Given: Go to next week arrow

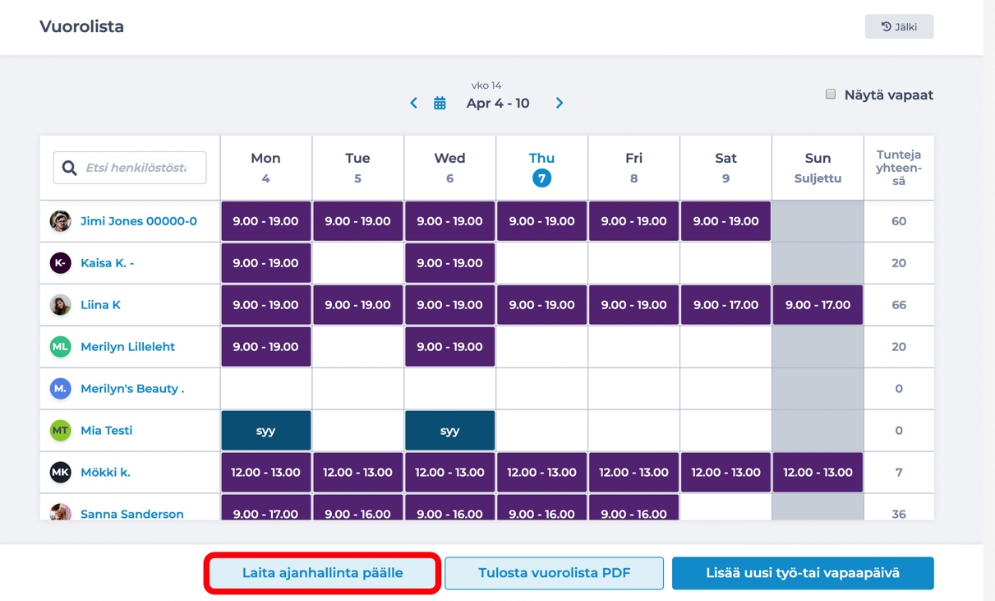Looking at the screenshot, I should tap(560, 103).
